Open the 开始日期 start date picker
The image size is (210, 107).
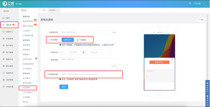tap(73, 52)
